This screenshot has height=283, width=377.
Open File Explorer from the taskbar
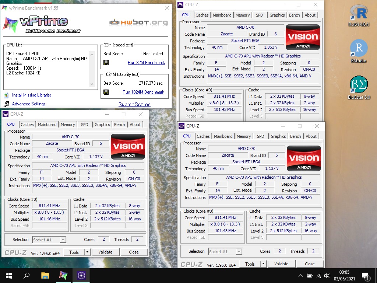pos(45,276)
